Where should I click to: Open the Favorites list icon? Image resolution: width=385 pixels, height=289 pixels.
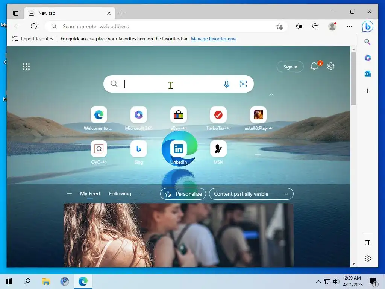(299, 26)
